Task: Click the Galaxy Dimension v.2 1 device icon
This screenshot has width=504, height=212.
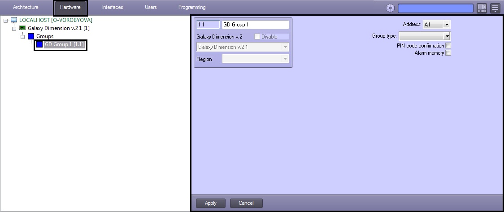Action: click(22, 28)
